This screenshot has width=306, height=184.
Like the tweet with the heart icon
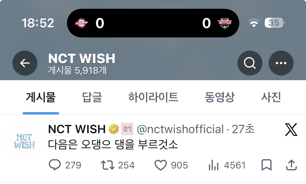(161, 165)
